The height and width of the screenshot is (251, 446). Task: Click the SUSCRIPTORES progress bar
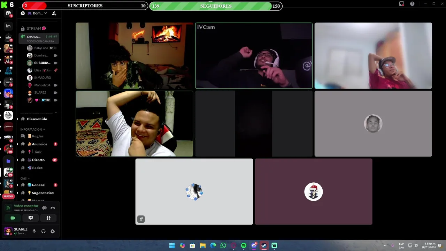(x=85, y=6)
